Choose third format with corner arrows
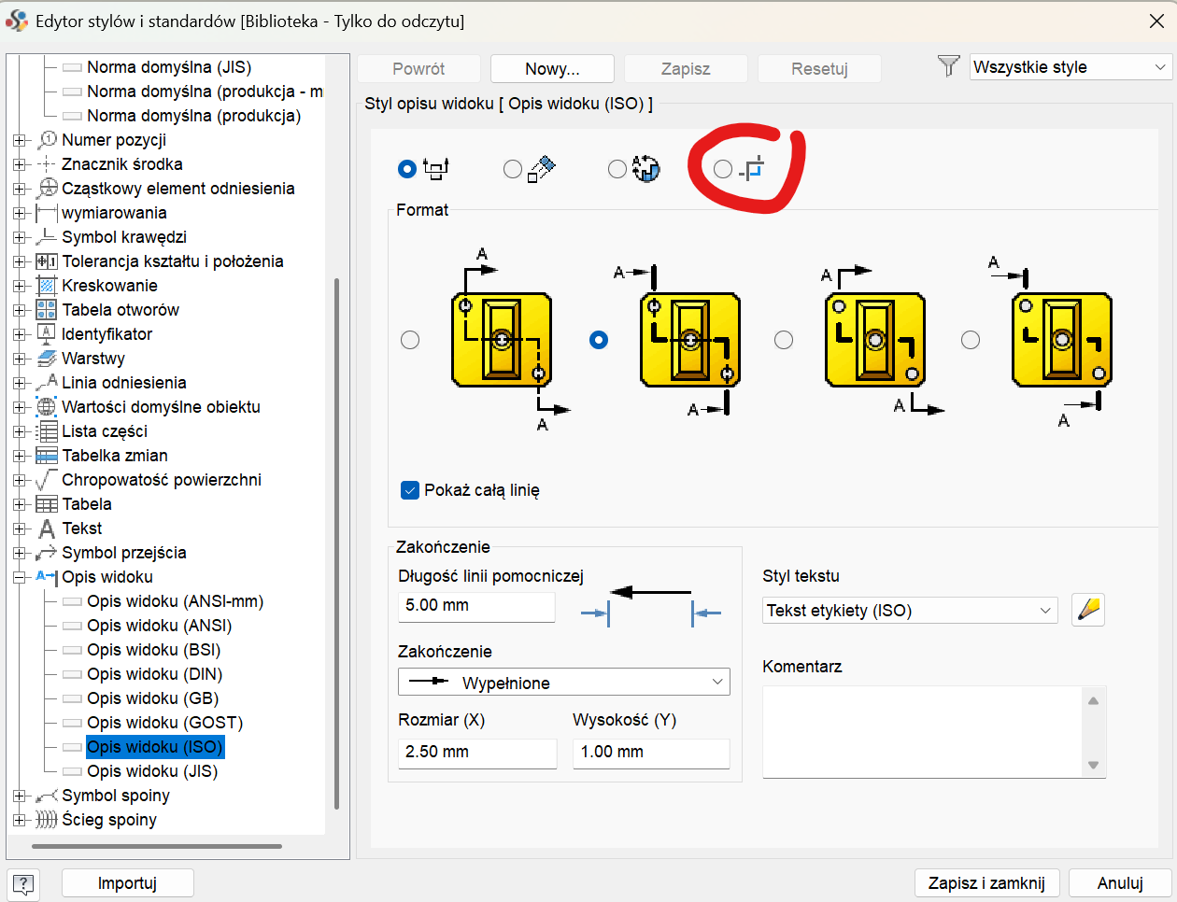 tap(784, 340)
